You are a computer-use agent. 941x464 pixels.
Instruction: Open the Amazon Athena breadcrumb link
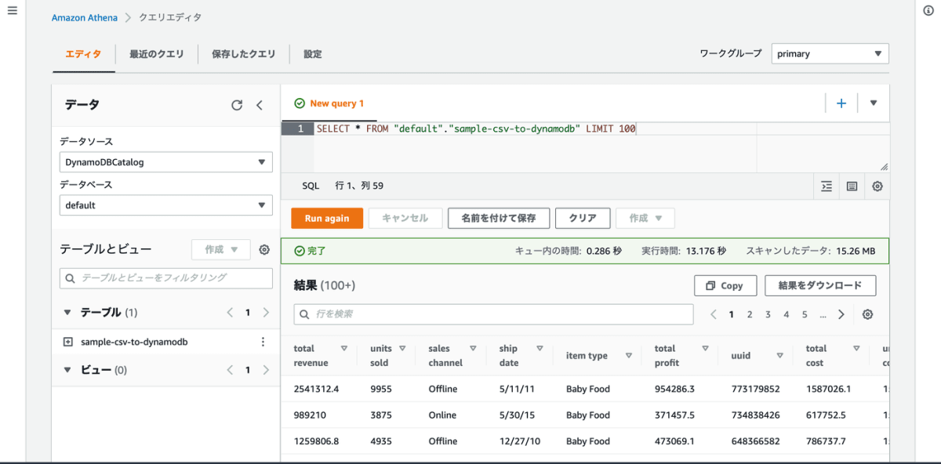tap(85, 17)
